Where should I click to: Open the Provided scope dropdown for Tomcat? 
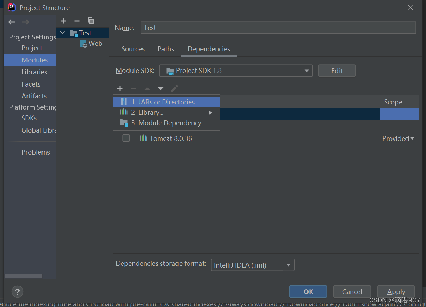398,138
